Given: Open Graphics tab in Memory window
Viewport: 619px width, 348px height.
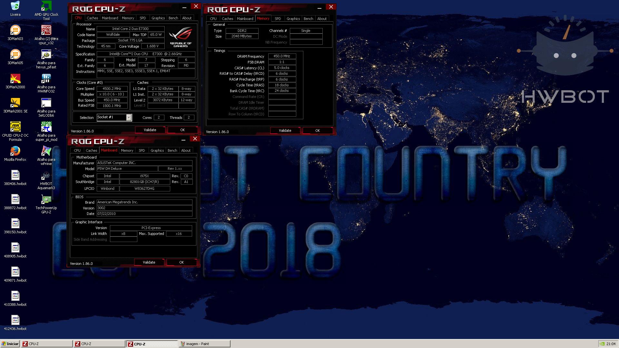Looking at the screenshot, I should click(293, 19).
